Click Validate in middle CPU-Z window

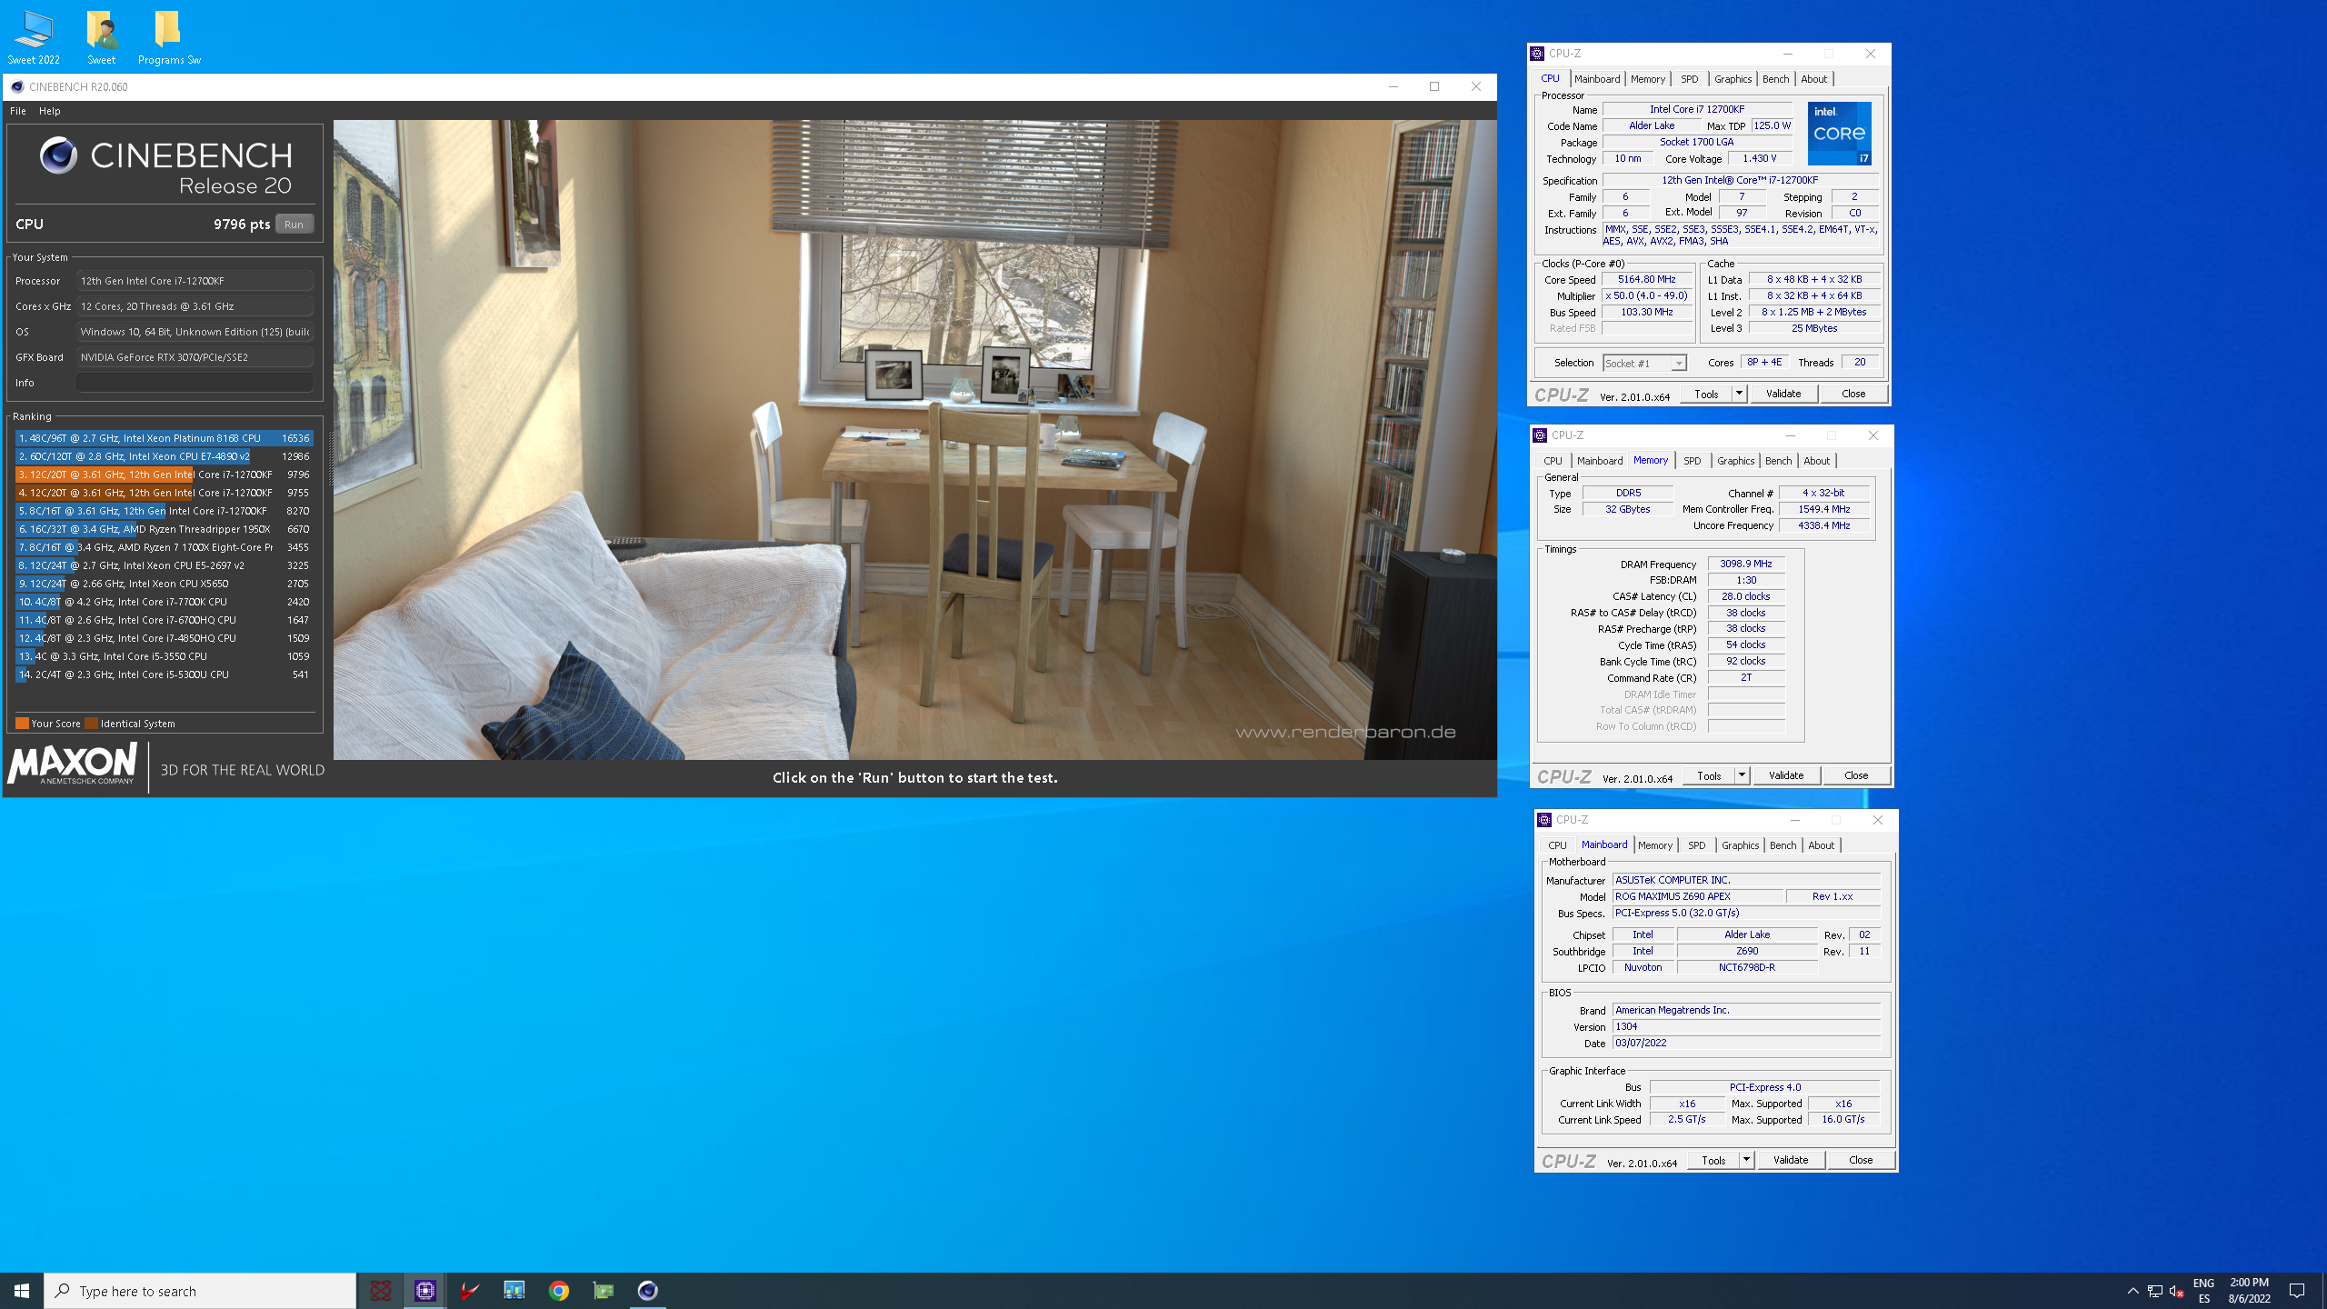1786,775
